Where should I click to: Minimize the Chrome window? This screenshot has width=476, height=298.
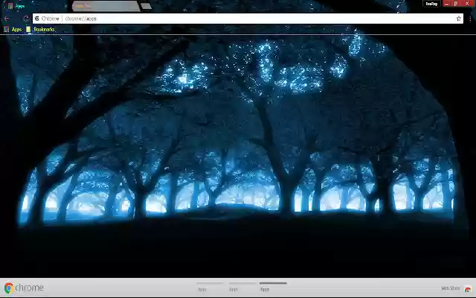point(446,4)
